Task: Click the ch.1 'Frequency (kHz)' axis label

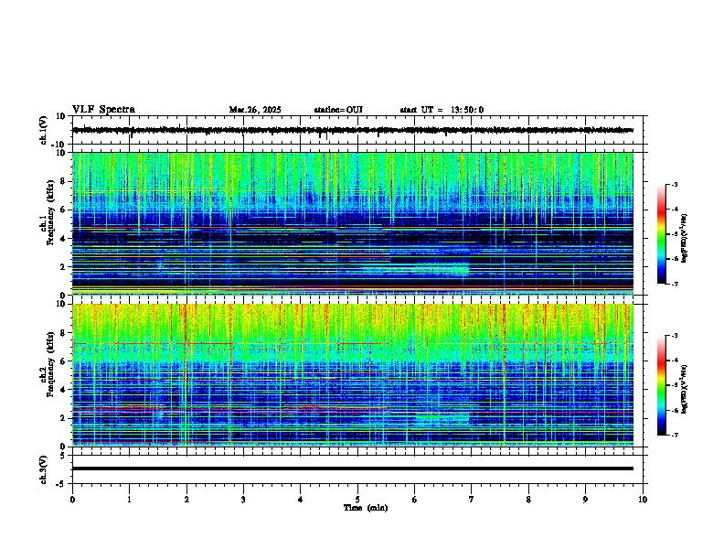Action: [50, 212]
